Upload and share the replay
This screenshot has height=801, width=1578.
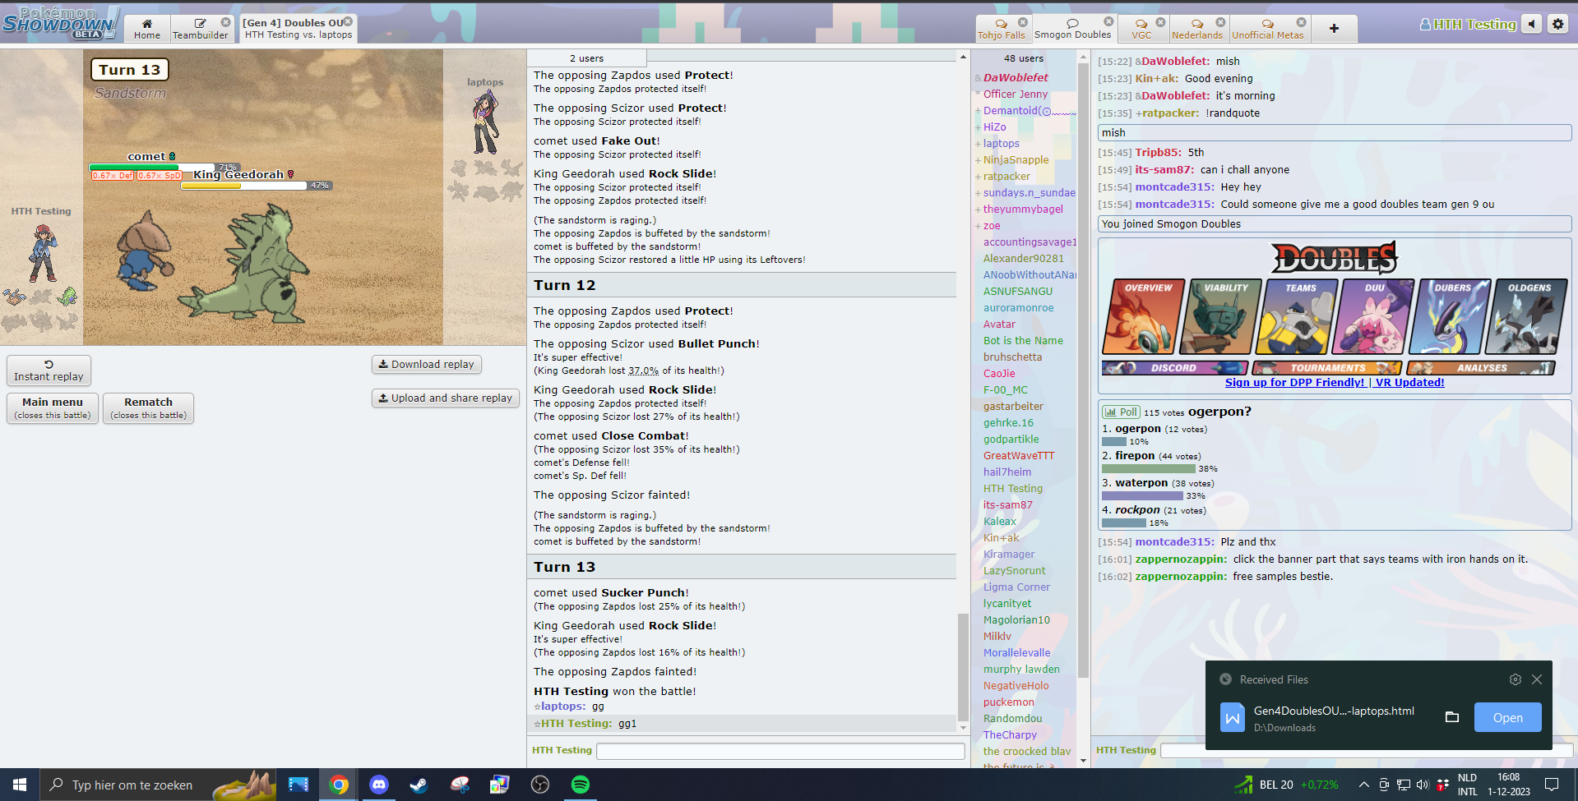(x=445, y=398)
